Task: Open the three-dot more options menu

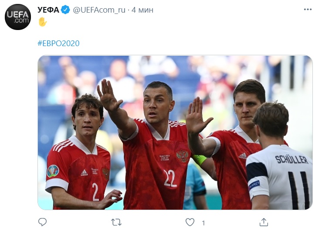Action: coord(308,10)
